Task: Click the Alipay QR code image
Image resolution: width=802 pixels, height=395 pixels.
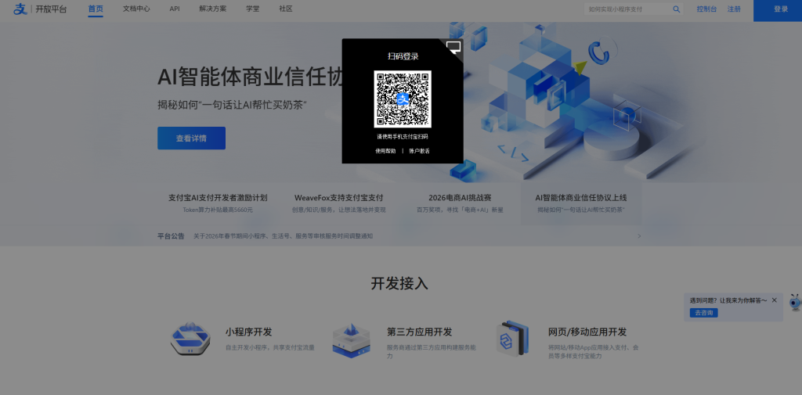Action: point(403,99)
